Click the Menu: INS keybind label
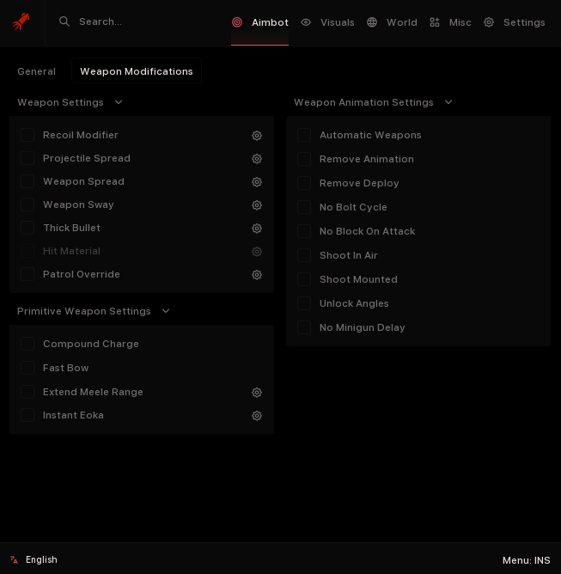Viewport: 561px width, 574px height. coord(526,560)
